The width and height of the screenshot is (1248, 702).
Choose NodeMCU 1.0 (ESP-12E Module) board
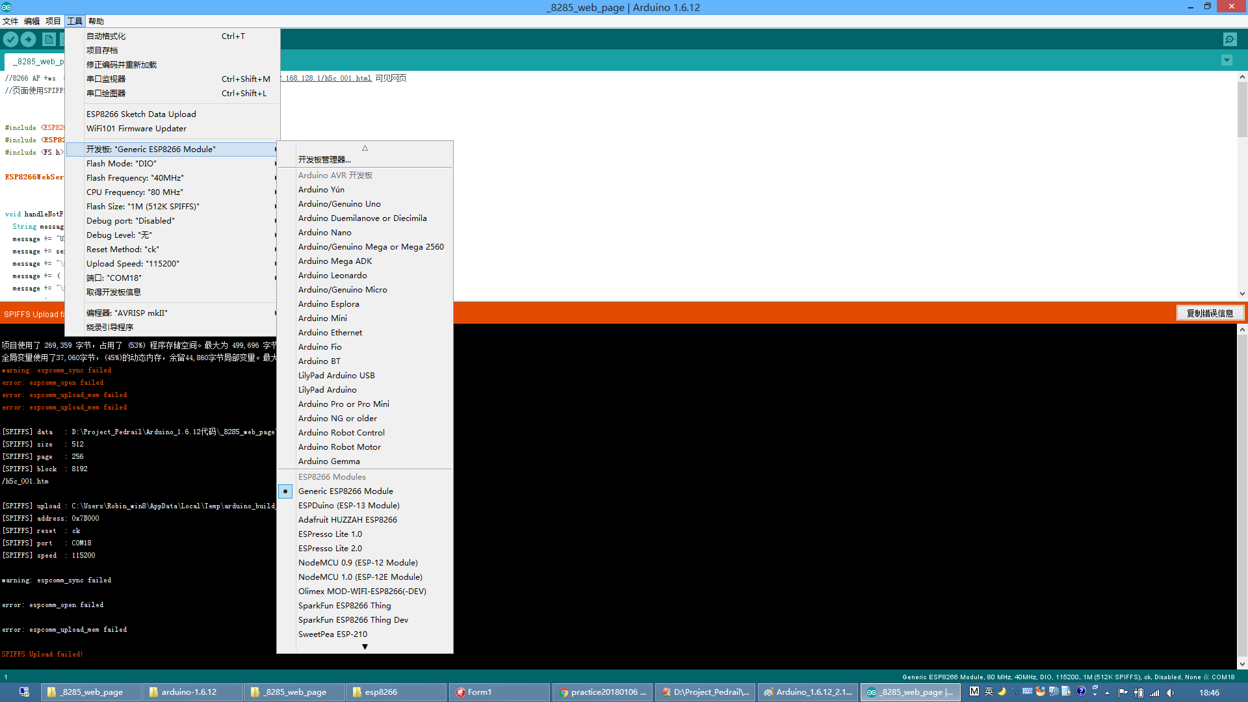pyautogui.click(x=359, y=577)
